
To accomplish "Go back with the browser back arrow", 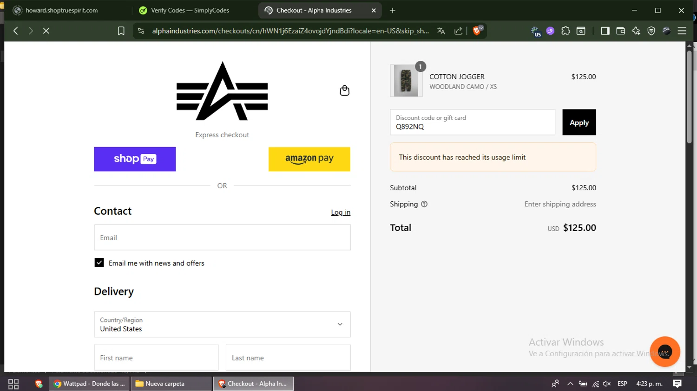I will (16, 31).
